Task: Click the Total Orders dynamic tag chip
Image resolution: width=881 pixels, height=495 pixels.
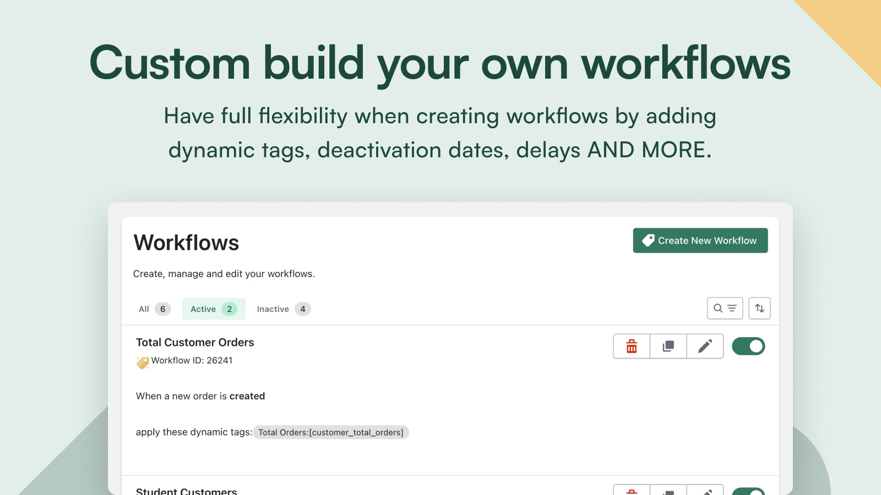Action: point(331,433)
